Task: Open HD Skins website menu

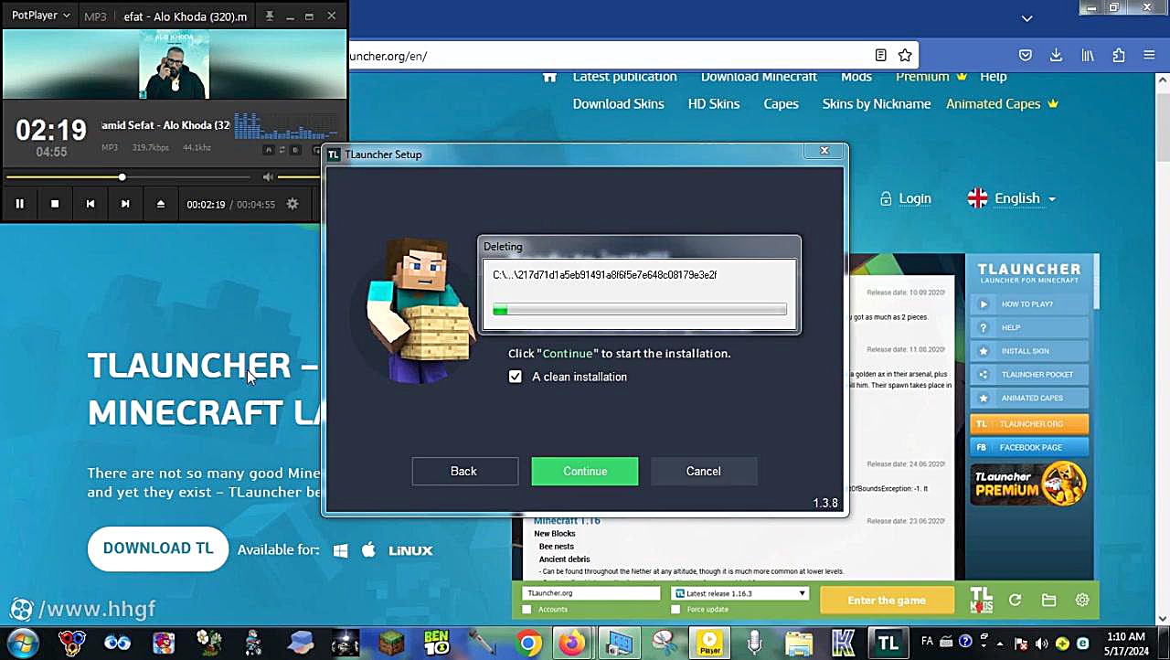Action: tap(714, 104)
